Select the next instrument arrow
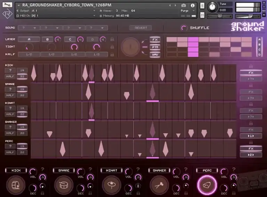 [175, 6]
